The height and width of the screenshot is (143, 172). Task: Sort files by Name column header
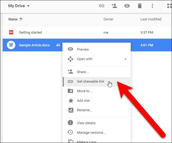(13, 19)
